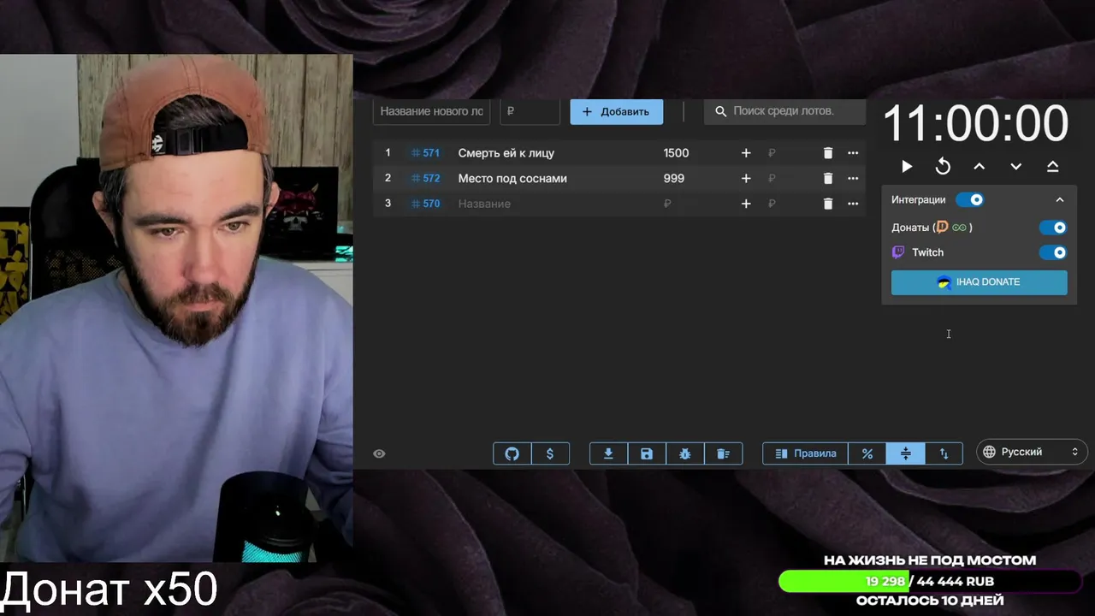Toggle the Интеграции master switch
The height and width of the screenshot is (616, 1095).
pos(970,199)
